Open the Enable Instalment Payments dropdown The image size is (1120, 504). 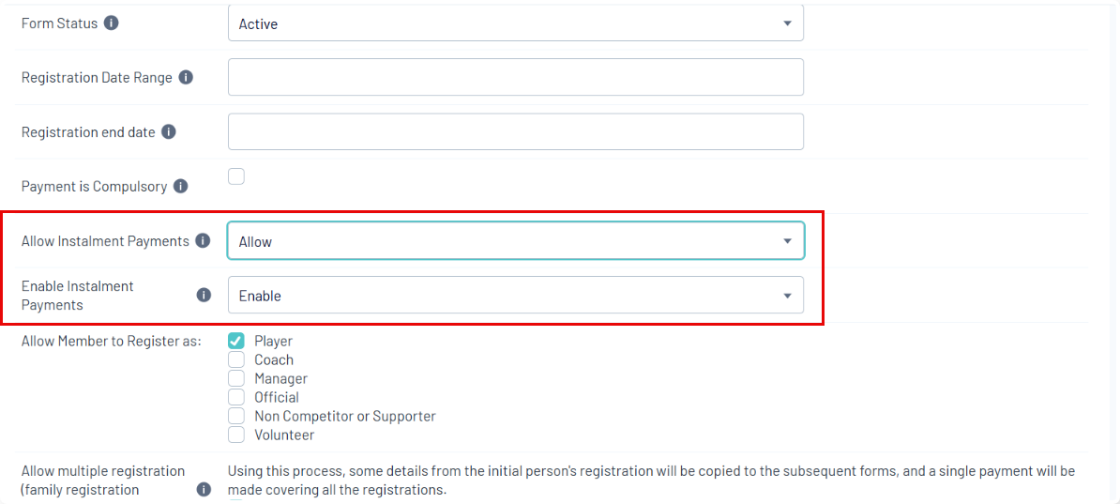tap(515, 296)
